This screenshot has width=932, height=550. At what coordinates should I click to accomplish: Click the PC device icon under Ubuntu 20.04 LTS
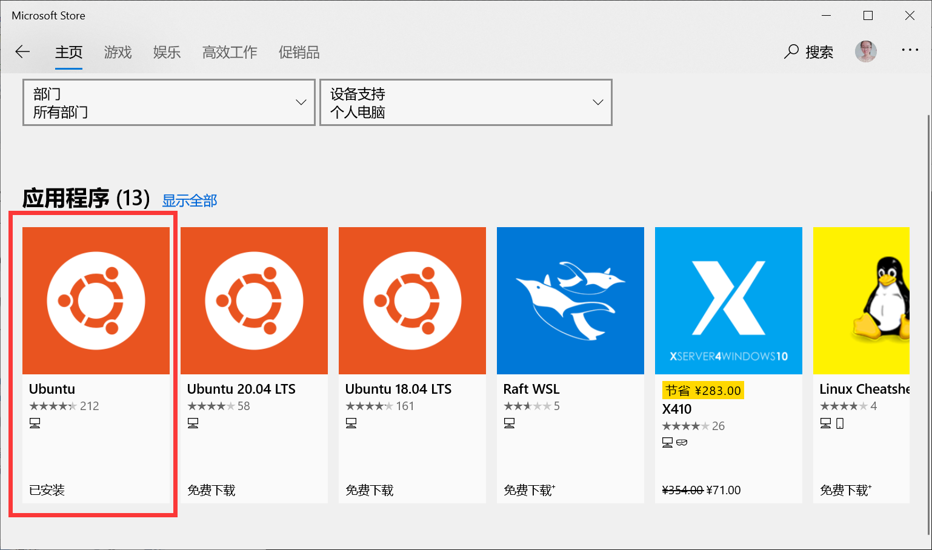click(193, 423)
